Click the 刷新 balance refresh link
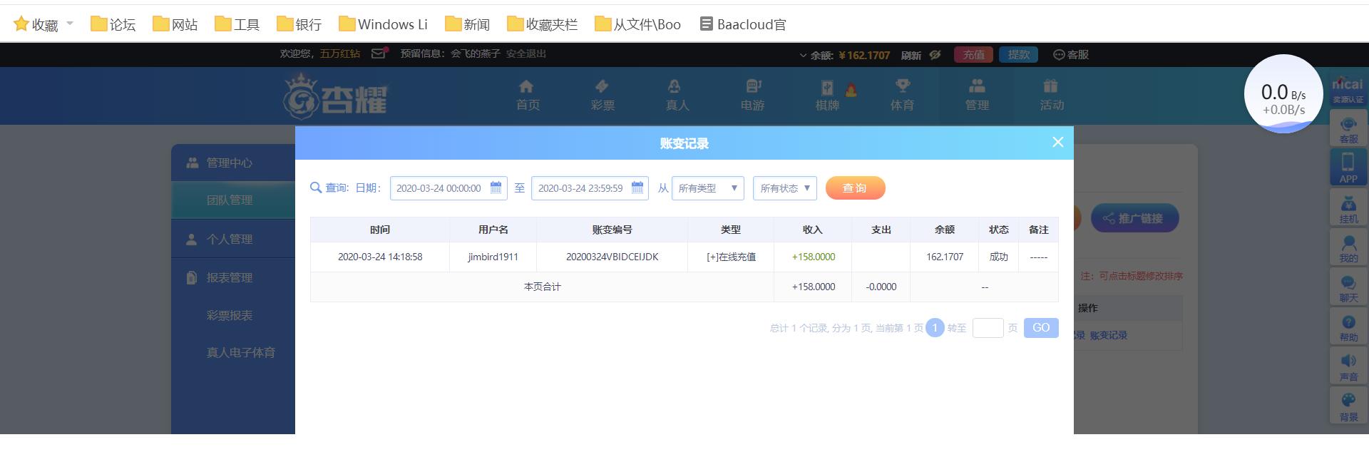Screen dimensions: 1369x462 [911, 55]
